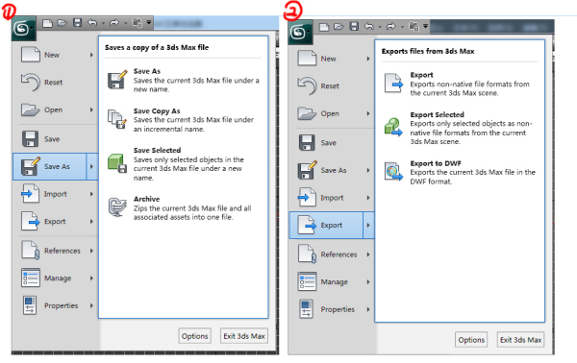
Task: Select Save As in right window application menu
Action: (333, 170)
